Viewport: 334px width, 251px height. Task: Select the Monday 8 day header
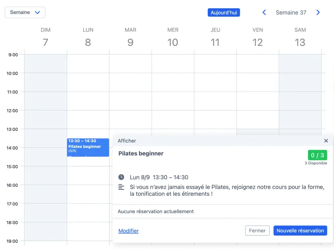click(x=88, y=38)
